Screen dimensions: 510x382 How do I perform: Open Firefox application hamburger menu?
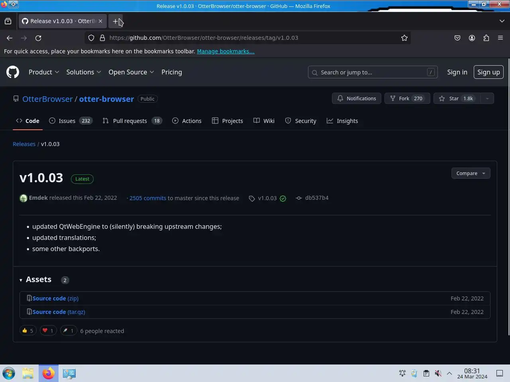point(500,38)
